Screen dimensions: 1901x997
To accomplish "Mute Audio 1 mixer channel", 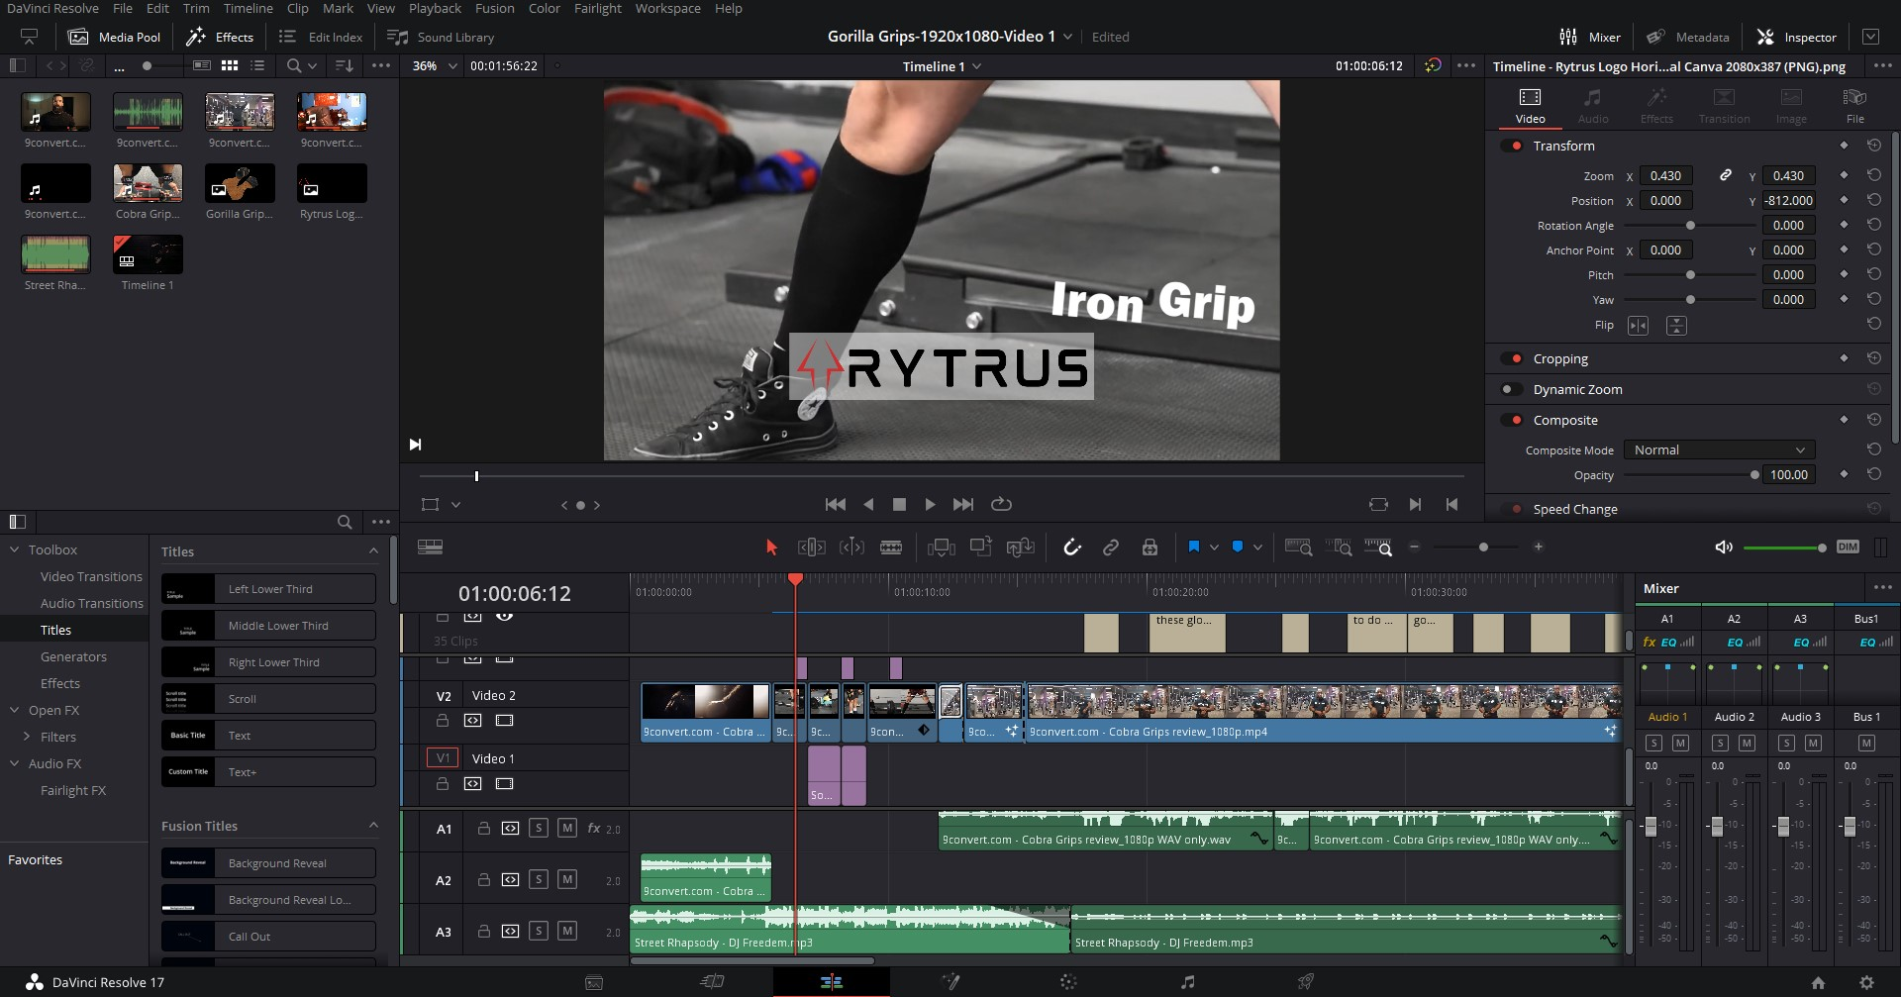I will (x=1680, y=743).
